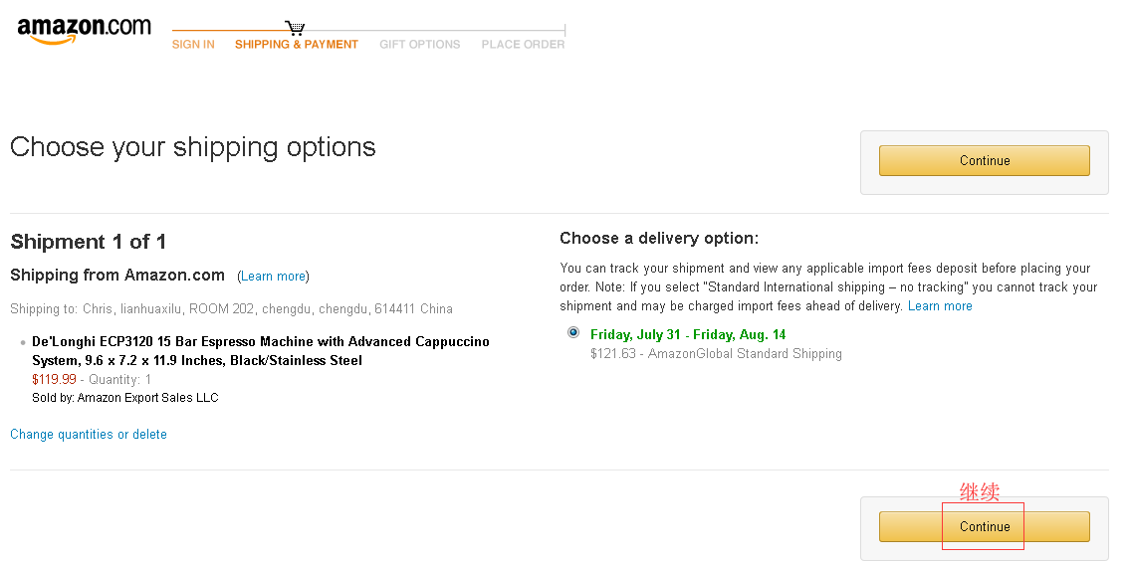Go to the SIGN IN step
This screenshot has width=1129, height=564.
pyautogui.click(x=193, y=45)
